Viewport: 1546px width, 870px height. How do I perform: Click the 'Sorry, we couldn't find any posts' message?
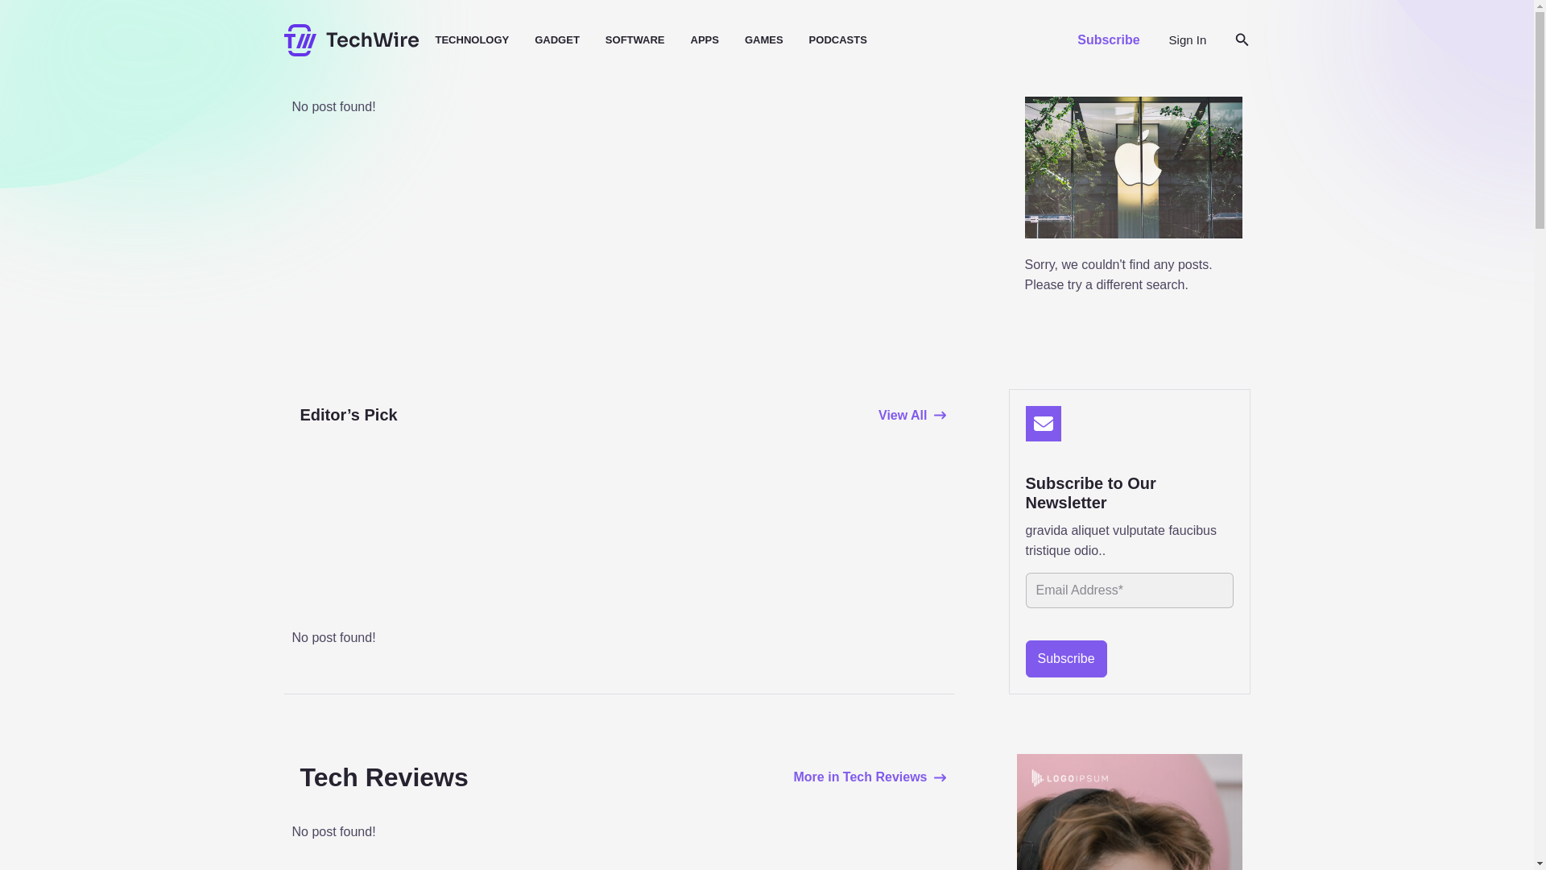(1118, 275)
